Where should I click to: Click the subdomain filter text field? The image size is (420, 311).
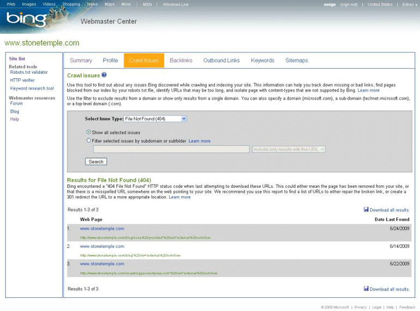171,149
